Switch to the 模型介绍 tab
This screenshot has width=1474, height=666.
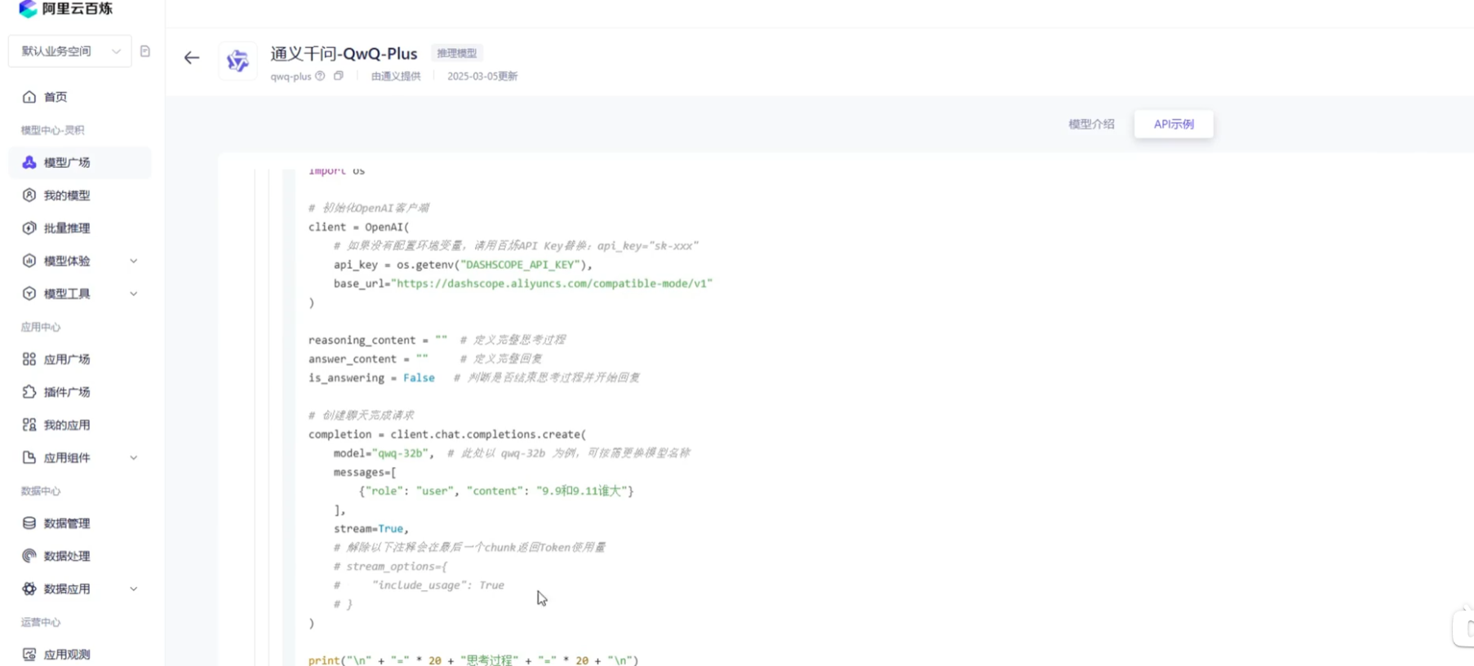pyautogui.click(x=1091, y=124)
